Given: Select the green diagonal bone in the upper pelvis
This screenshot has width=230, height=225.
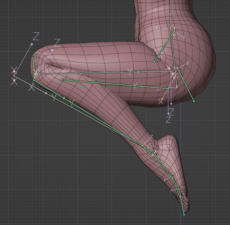Looking at the screenshot, I should [164, 46].
